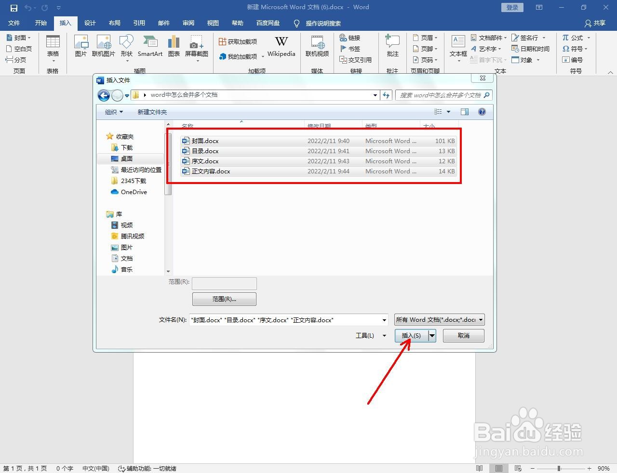Switch to the 审阅 review tab
Screen dimensions: 617x473
coord(188,23)
